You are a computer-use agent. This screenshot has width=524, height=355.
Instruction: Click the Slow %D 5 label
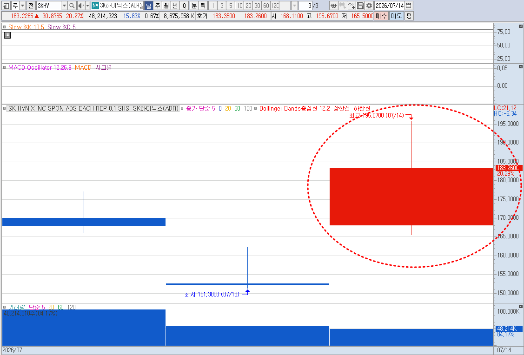pyautogui.click(x=61, y=27)
